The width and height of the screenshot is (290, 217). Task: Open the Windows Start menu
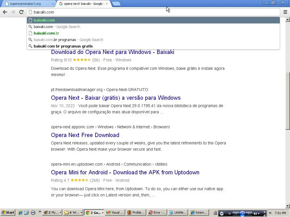pyautogui.click(x=8, y=212)
